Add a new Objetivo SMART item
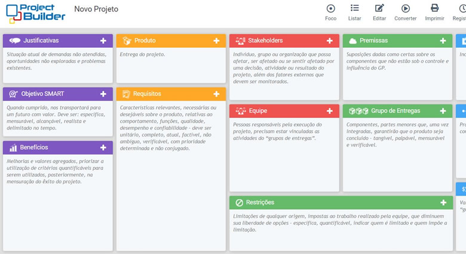This screenshot has height=254, width=466. pos(103,94)
